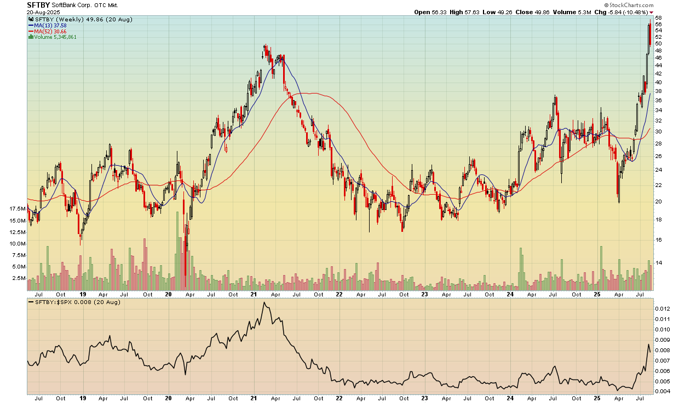Click the OTC Mkt. exchange label

point(106,5)
